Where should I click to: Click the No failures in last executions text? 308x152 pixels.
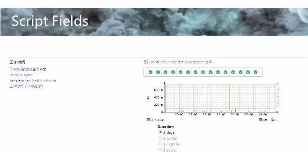179,62
